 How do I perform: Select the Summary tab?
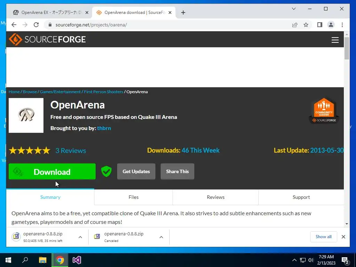point(50,197)
